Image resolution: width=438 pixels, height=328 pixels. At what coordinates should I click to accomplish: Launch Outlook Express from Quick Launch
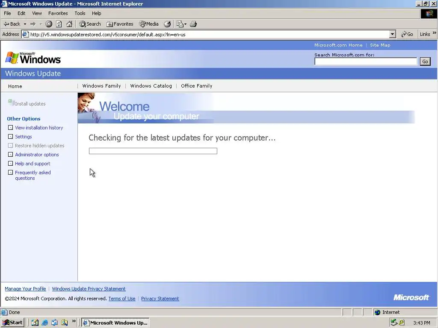pos(54,322)
